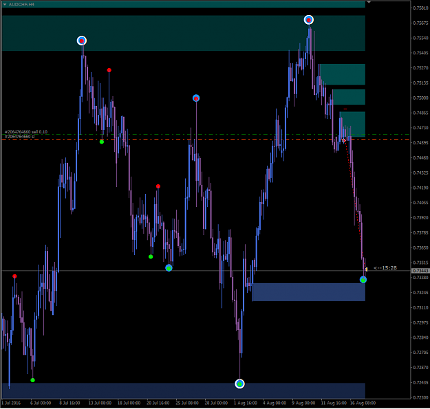This screenshot has height=409, width=430.
Task: Click price axis label 0.74190
Action: click(420, 188)
